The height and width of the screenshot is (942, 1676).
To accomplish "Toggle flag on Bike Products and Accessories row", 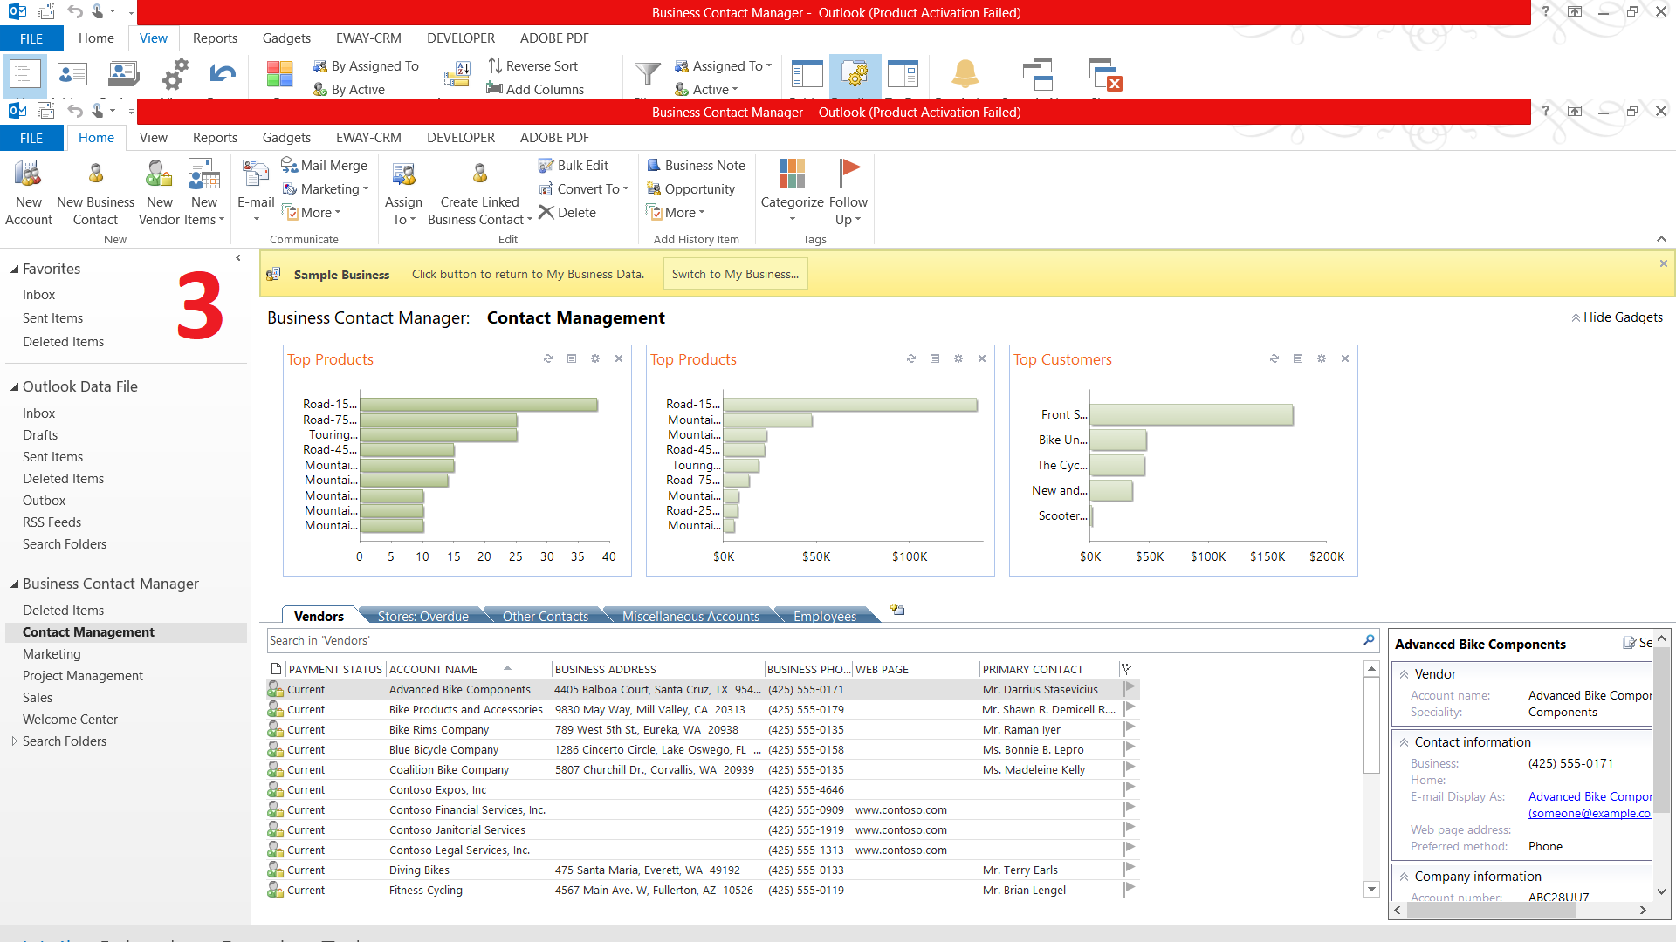I will (x=1130, y=708).
